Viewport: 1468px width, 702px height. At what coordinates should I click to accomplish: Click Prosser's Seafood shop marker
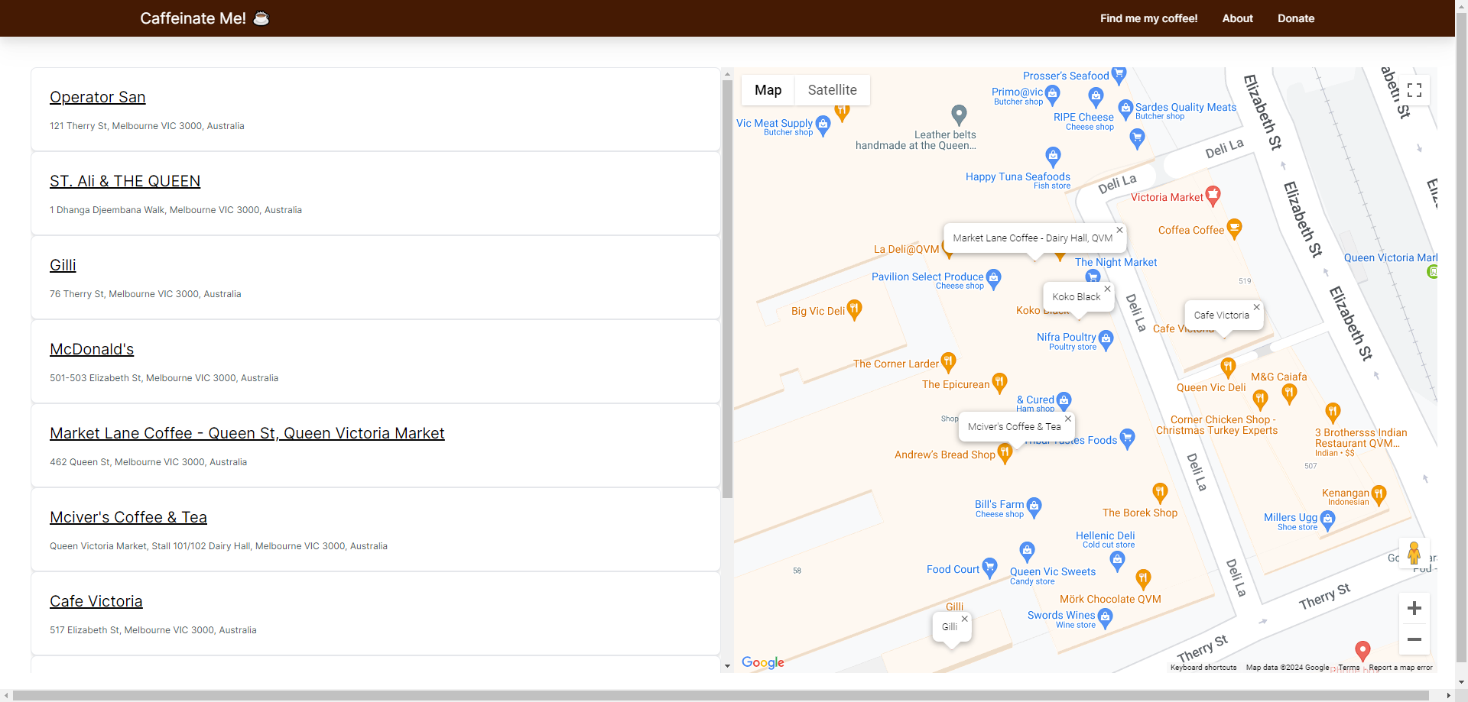coord(1119,75)
